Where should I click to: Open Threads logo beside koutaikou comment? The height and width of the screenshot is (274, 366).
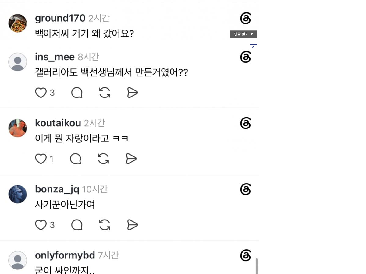pyautogui.click(x=245, y=123)
